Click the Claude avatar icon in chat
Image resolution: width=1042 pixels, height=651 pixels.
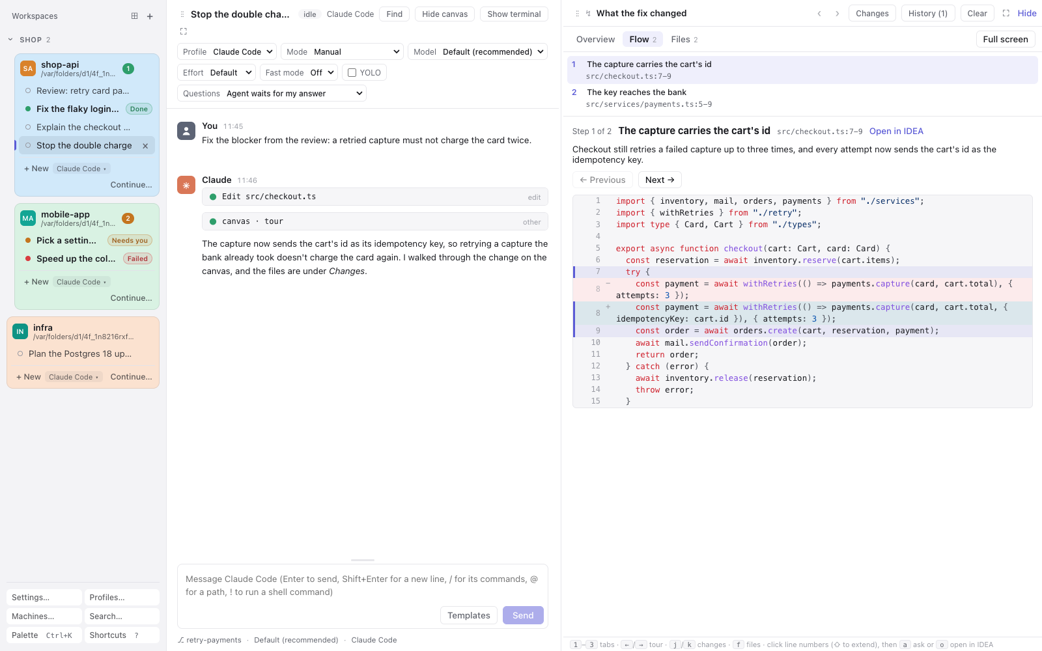[x=186, y=185]
